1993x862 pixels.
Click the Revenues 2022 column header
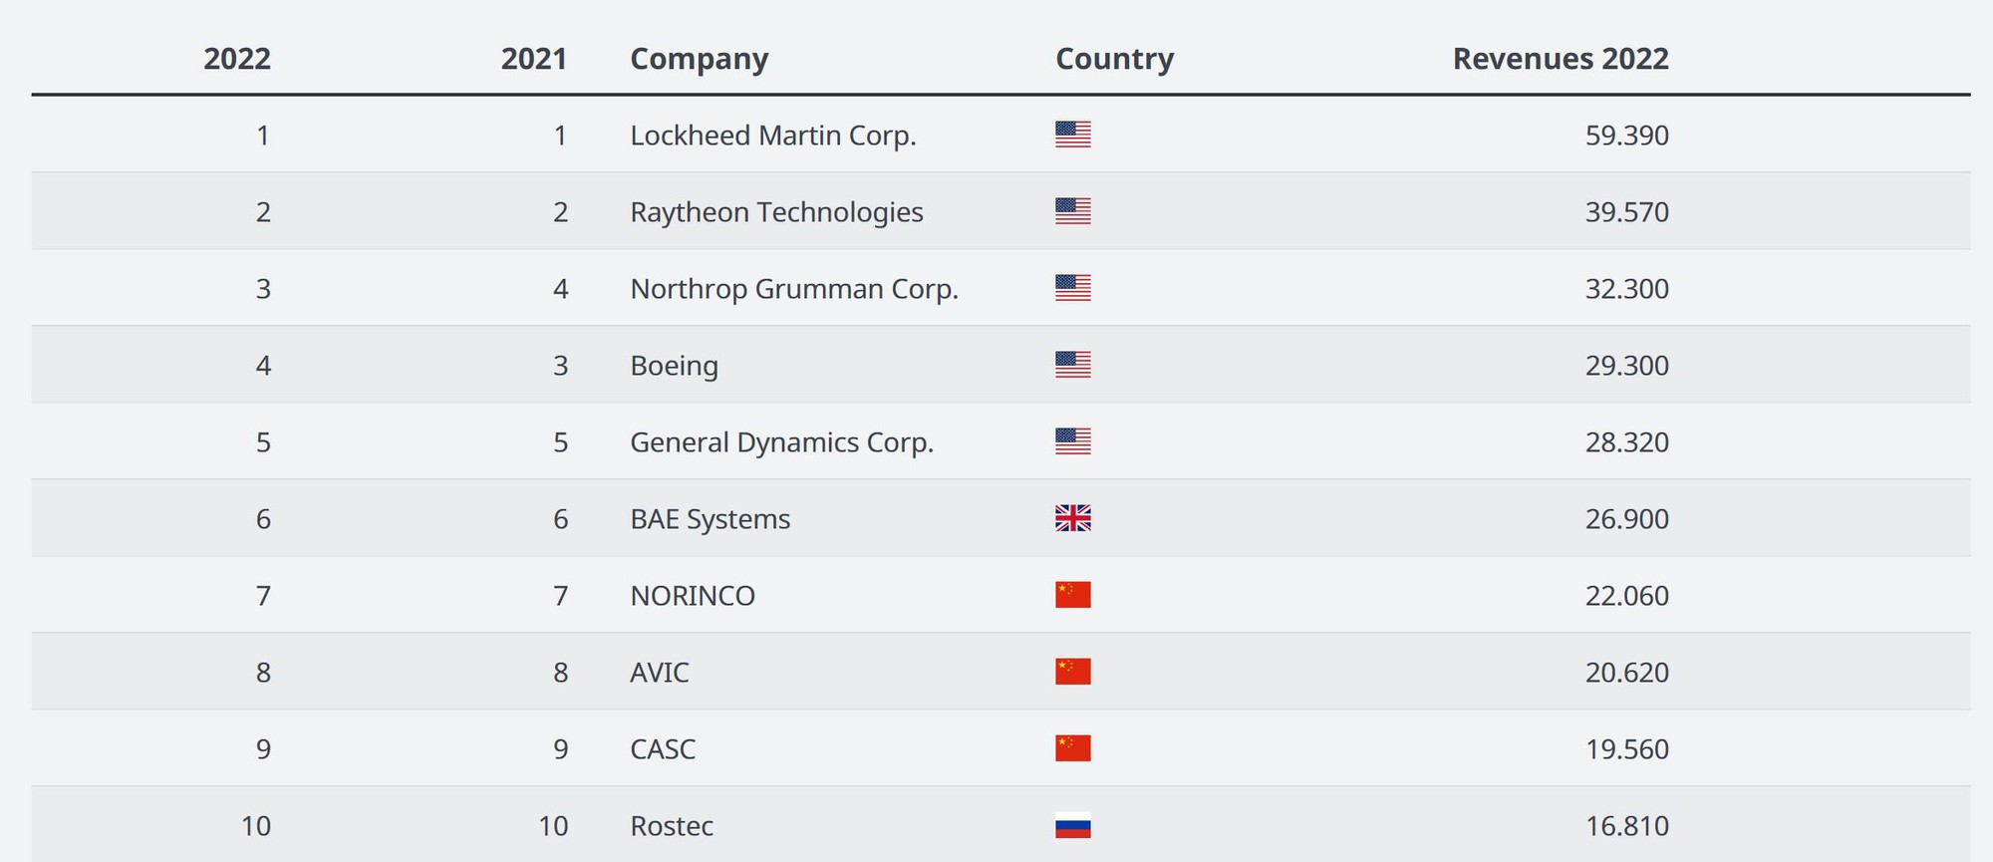pos(1561,59)
